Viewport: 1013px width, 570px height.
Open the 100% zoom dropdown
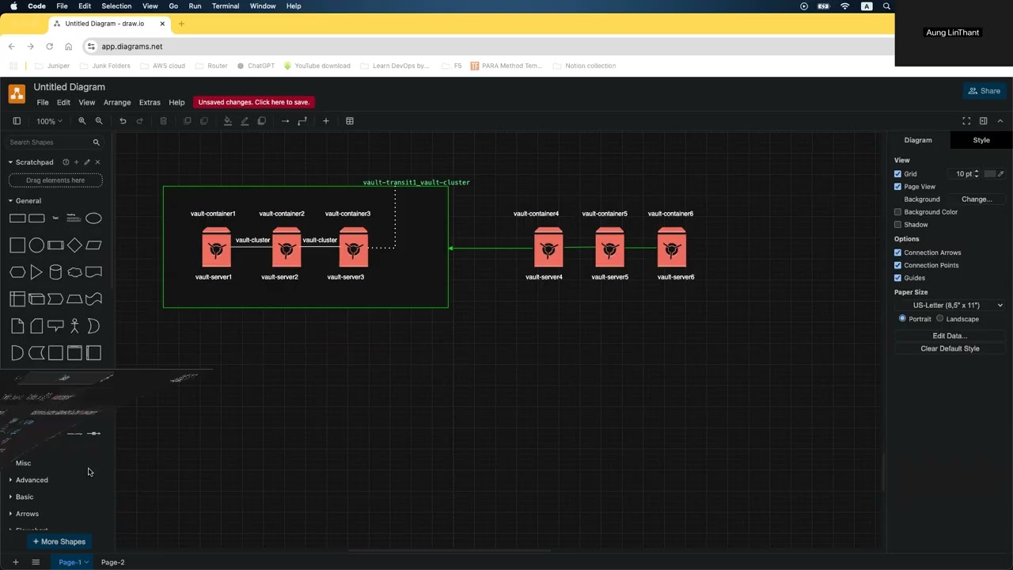point(49,121)
